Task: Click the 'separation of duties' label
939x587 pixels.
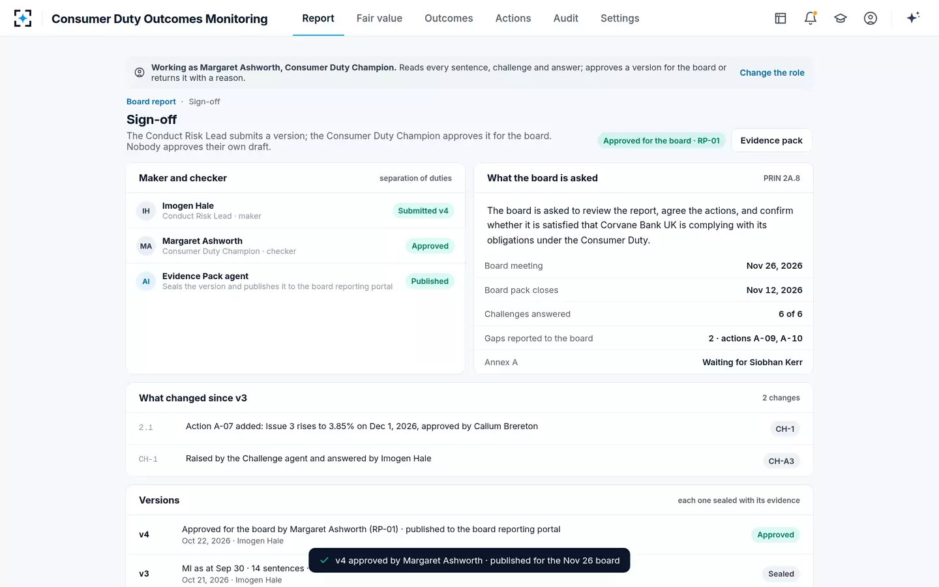Action: 415,178
